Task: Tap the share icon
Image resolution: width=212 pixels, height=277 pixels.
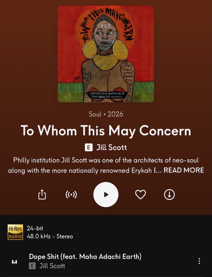Action: pyautogui.click(x=42, y=194)
